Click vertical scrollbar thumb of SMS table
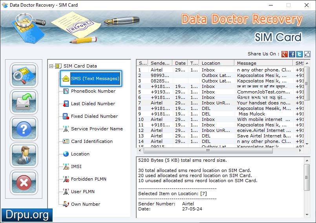Screen dimensions: 316x223 tap(307, 84)
